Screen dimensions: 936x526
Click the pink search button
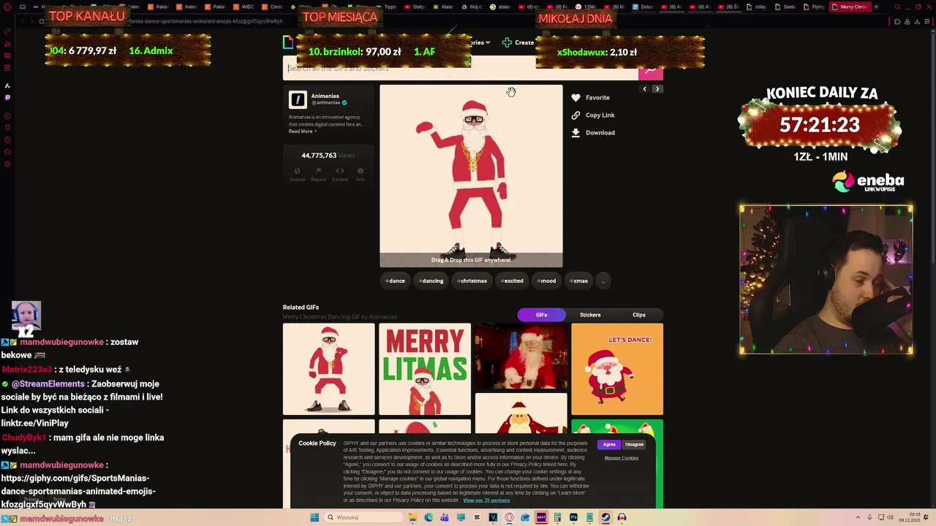pos(650,71)
